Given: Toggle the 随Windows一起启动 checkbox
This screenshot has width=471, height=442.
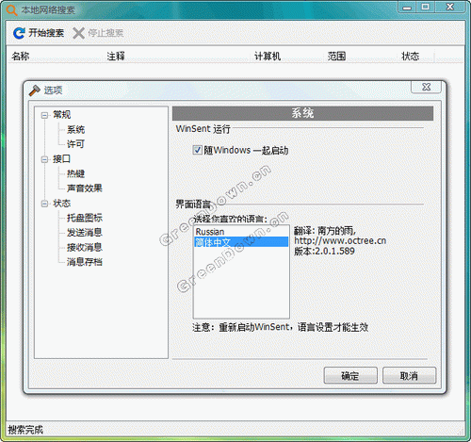Looking at the screenshot, I should coord(197,150).
